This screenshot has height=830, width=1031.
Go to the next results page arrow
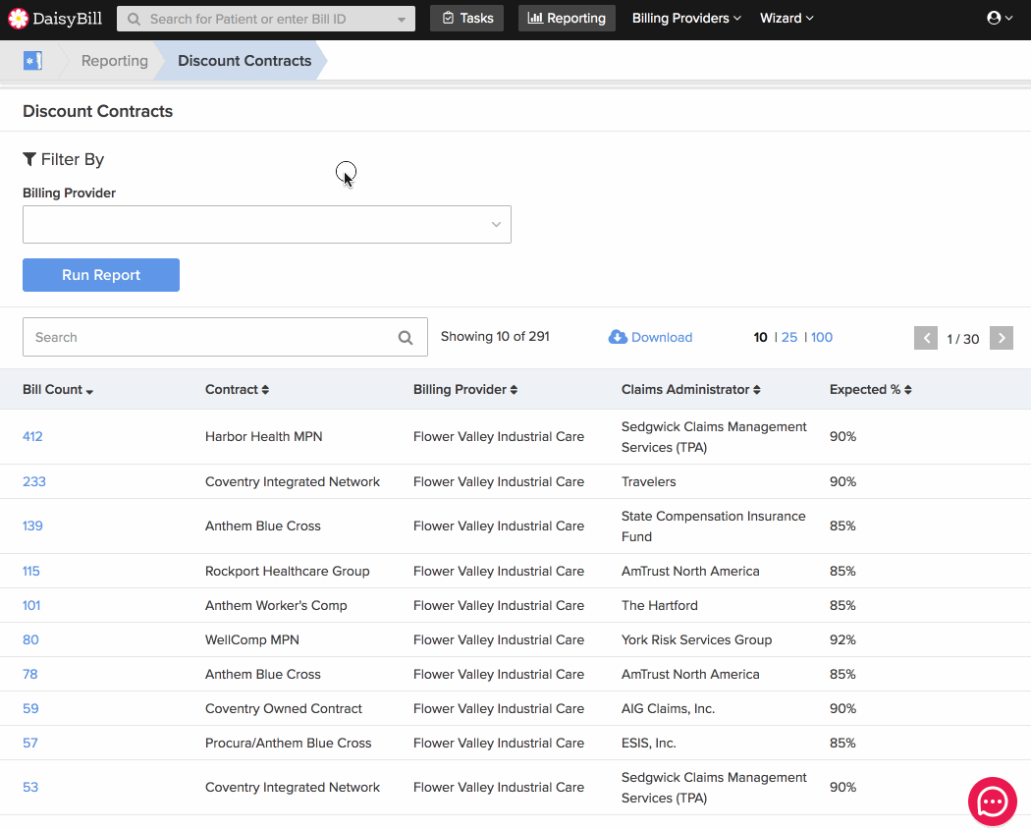[x=1002, y=338]
